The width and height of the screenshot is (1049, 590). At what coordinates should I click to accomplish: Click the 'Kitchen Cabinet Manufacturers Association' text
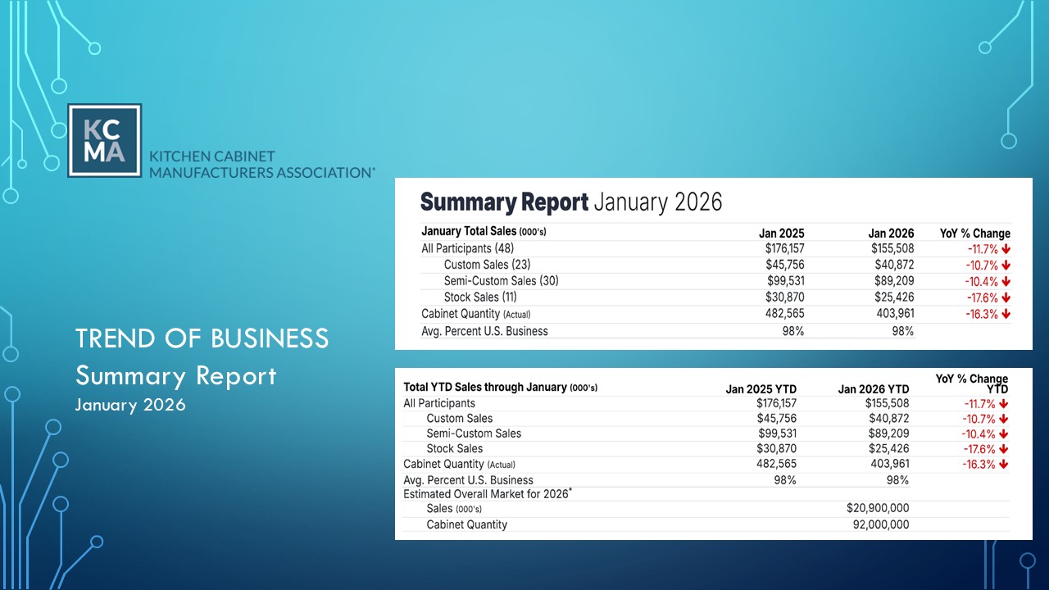pos(261,164)
